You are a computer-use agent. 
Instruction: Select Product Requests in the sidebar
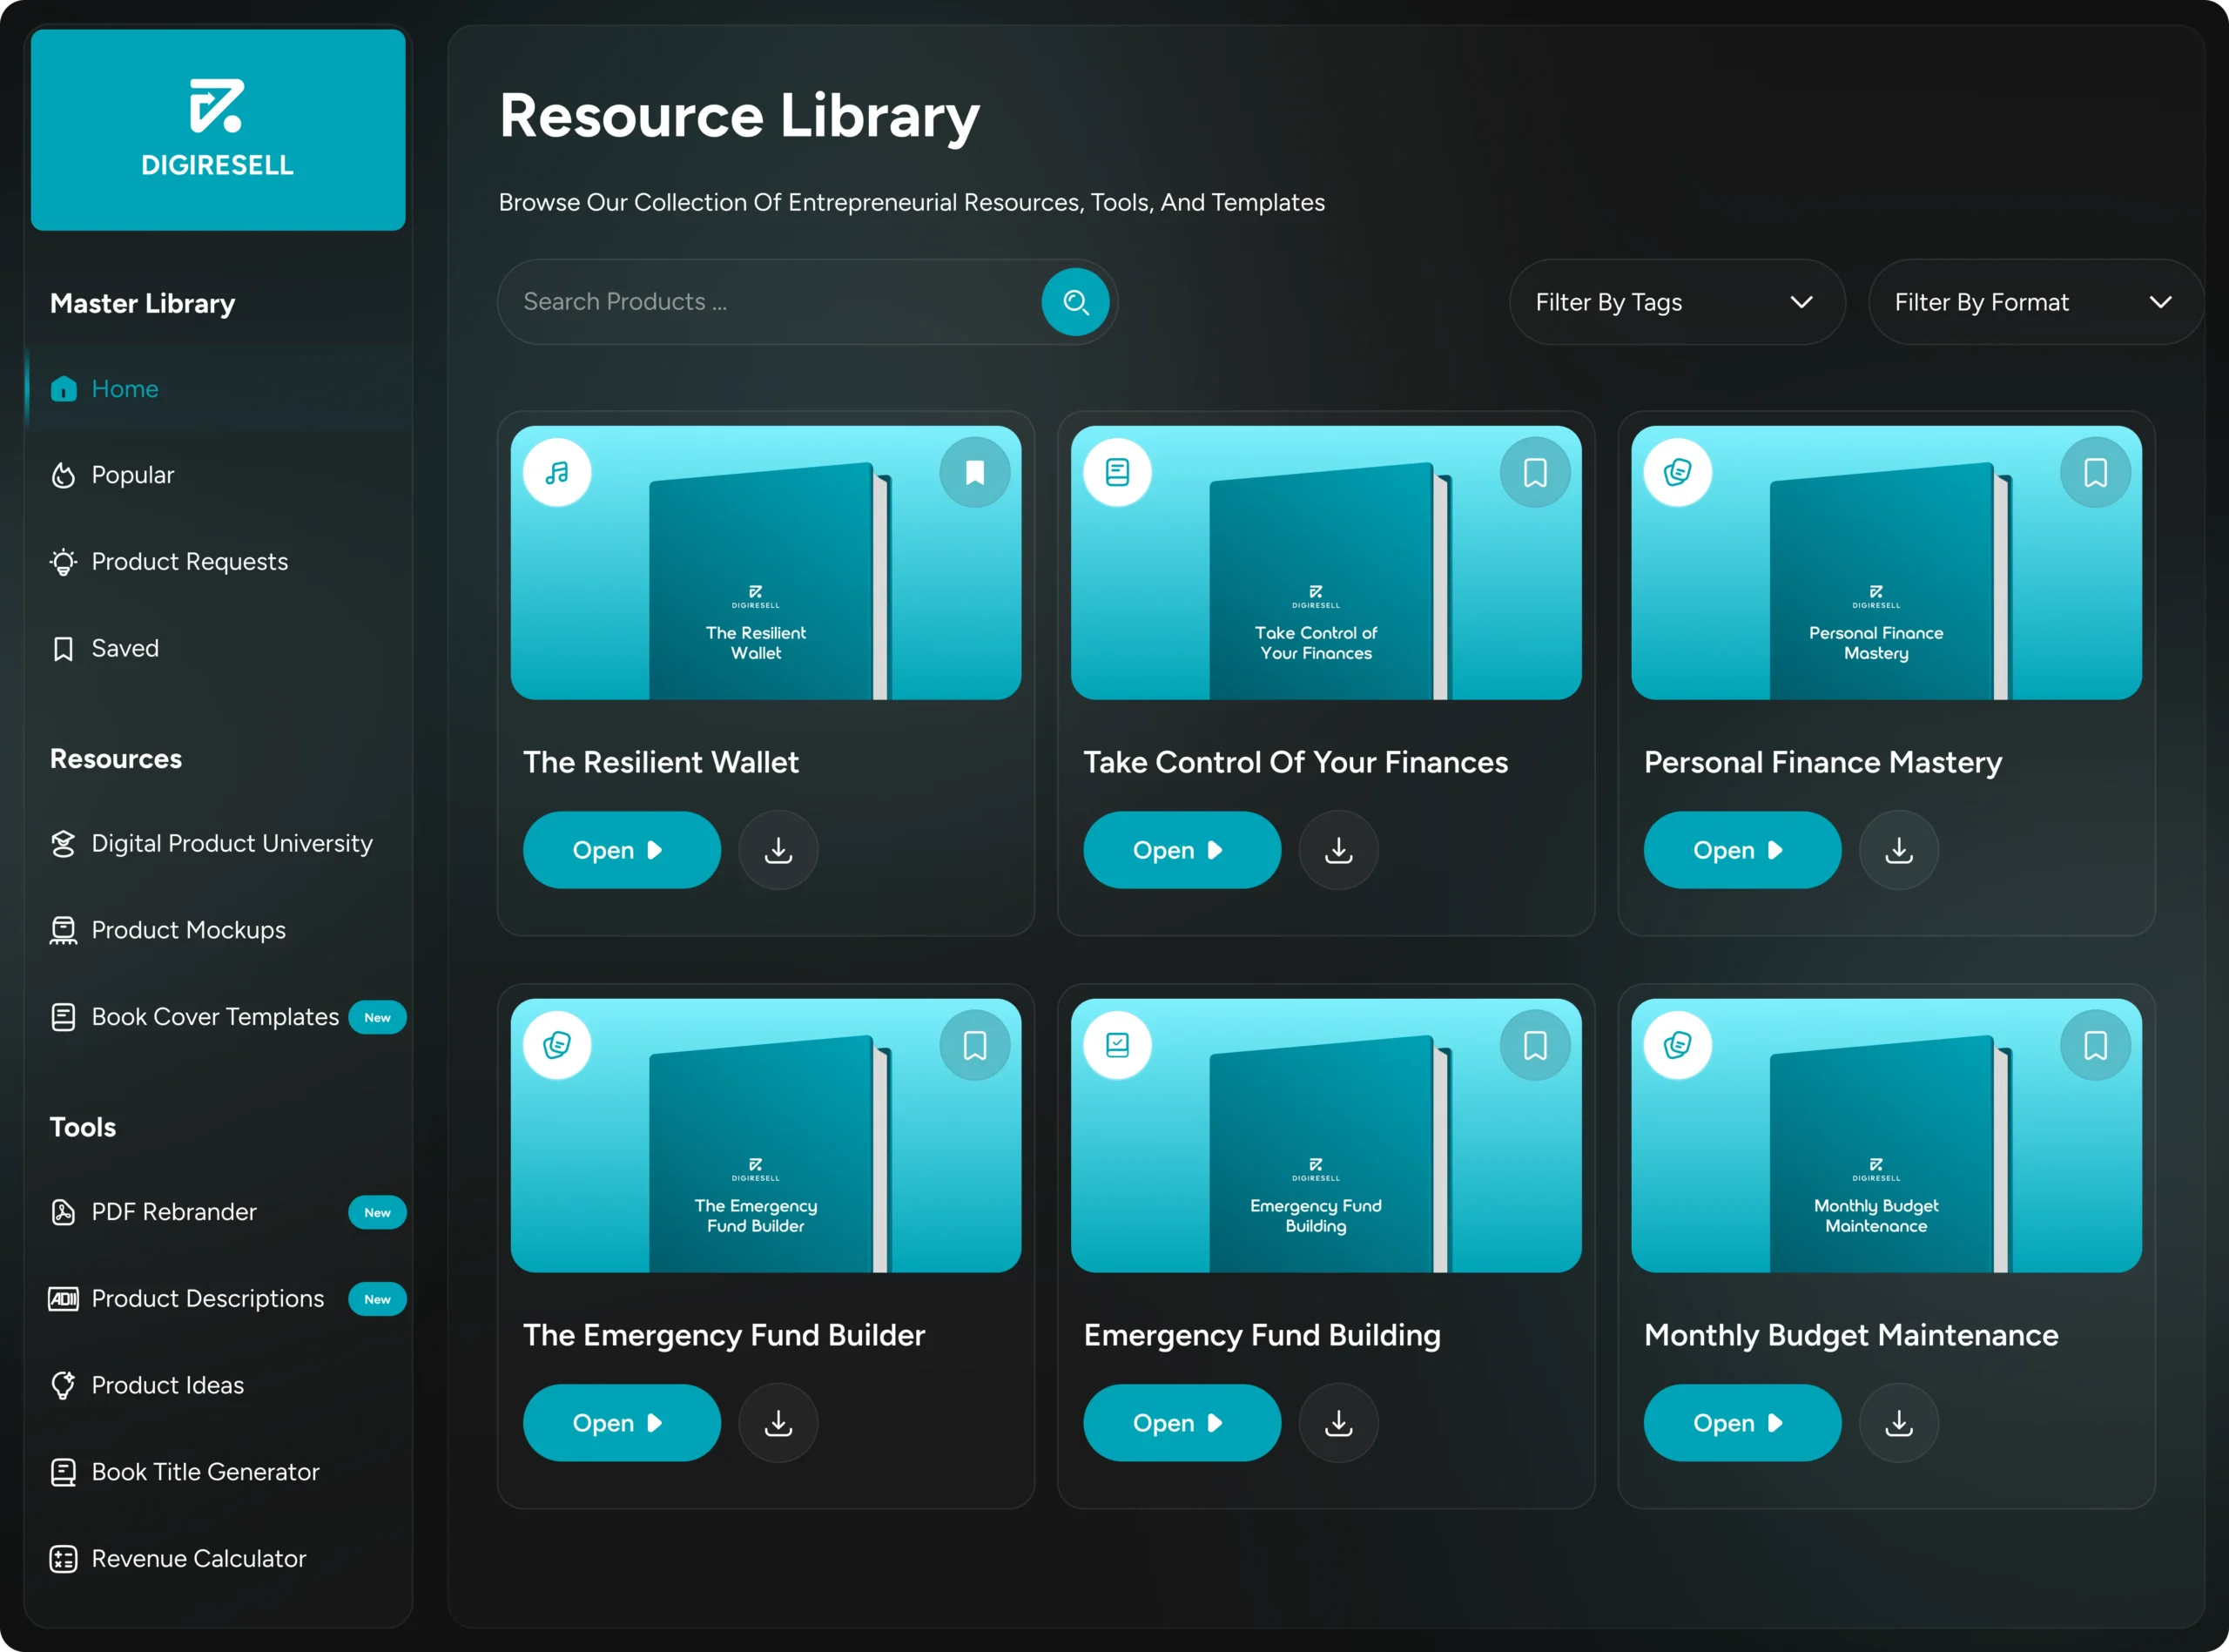(x=188, y=561)
